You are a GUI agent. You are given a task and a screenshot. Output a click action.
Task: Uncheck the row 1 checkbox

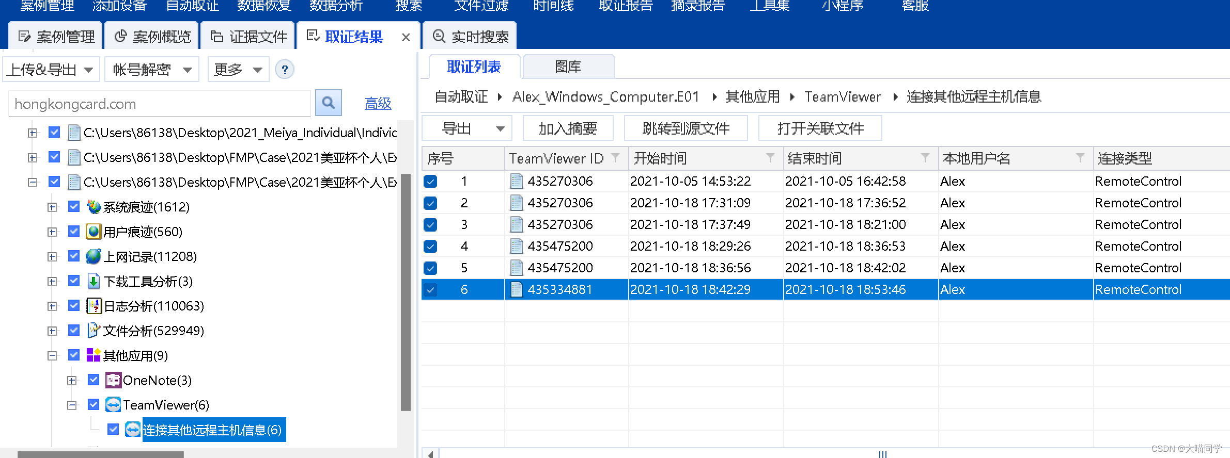pyautogui.click(x=430, y=182)
